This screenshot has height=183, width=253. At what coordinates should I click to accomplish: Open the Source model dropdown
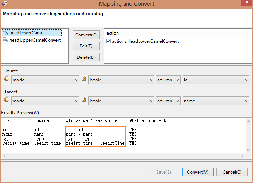[45, 80]
